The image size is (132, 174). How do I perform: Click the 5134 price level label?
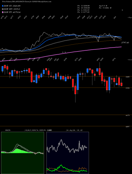click(x=127, y=88)
